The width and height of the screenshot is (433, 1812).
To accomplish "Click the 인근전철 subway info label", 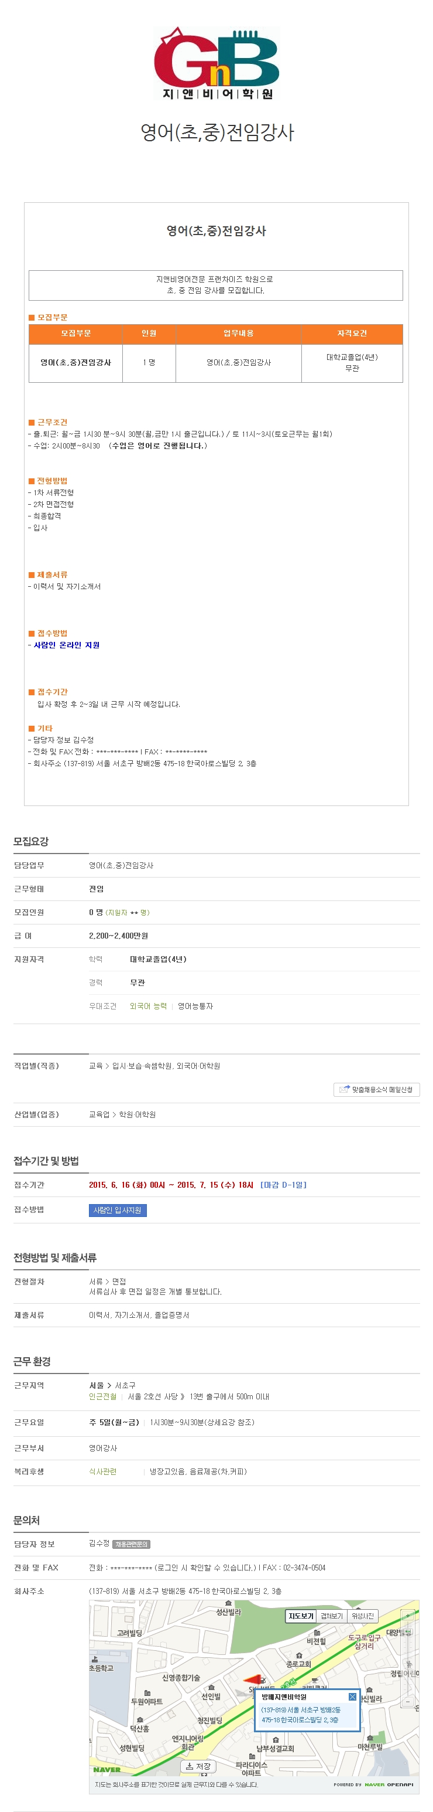I will point(102,1396).
